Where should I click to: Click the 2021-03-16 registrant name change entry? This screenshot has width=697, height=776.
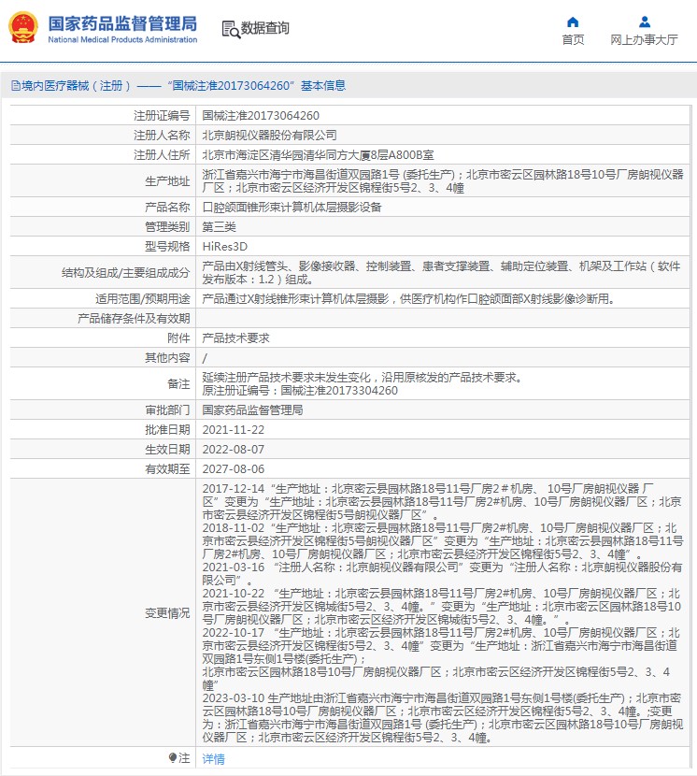point(442,574)
